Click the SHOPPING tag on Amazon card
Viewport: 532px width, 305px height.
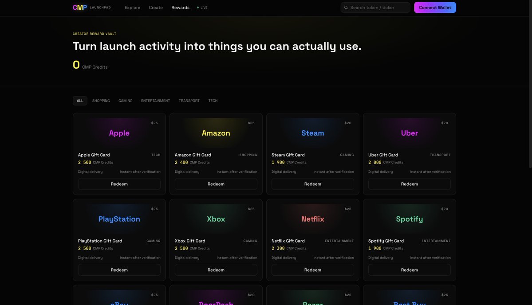pyautogui.click(x=248, y=155)
